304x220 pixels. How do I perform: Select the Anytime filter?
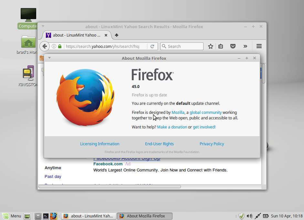coord(53,168)
